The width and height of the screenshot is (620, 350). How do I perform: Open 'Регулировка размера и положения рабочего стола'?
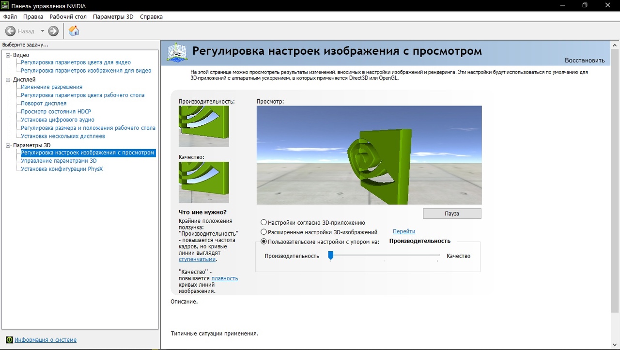pyautogui.click(x=88, y=128)
